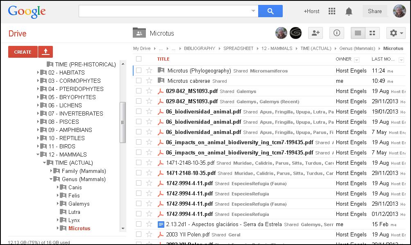This screenshot has width=411, height=245.
Task: Click the Lutra folder icon in tree
Action: (x=63, y=212)
